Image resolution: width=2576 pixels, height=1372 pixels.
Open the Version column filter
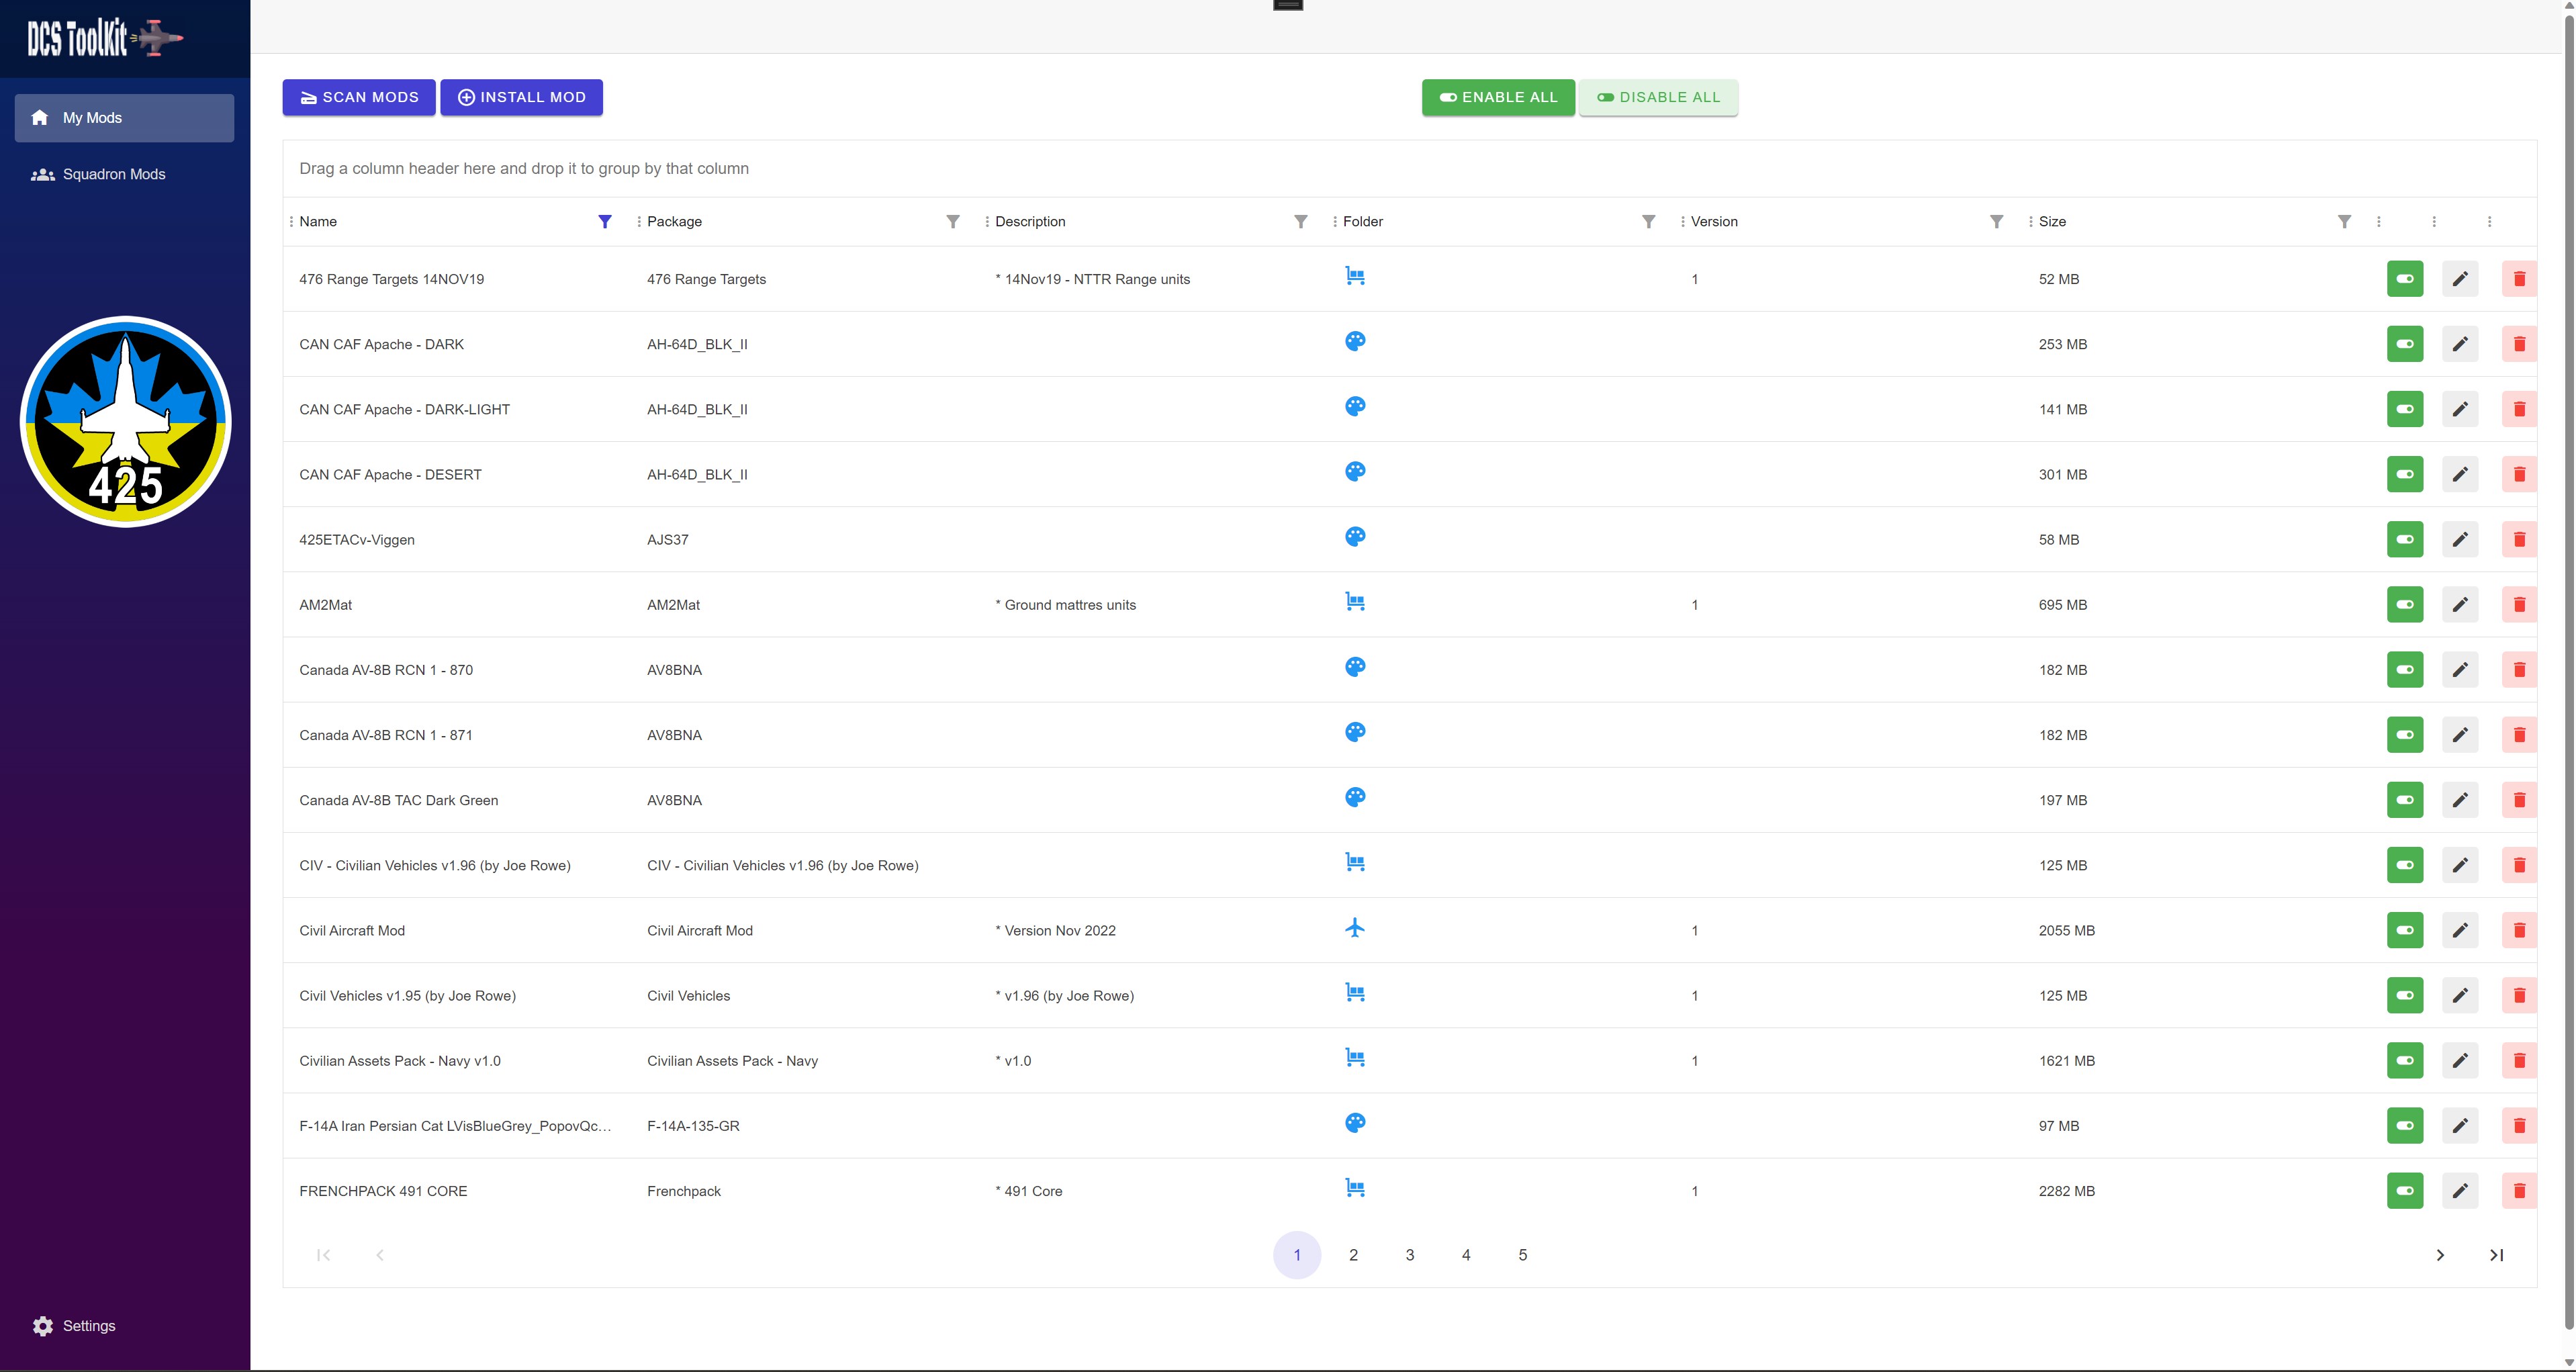(1997, 222)
